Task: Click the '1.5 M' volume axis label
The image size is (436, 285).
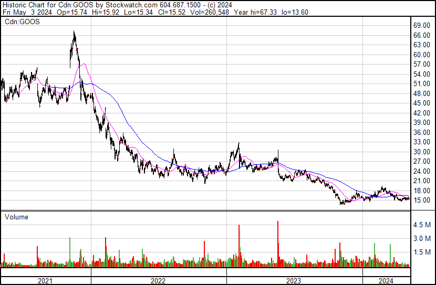Action: (x=422, y=252)
